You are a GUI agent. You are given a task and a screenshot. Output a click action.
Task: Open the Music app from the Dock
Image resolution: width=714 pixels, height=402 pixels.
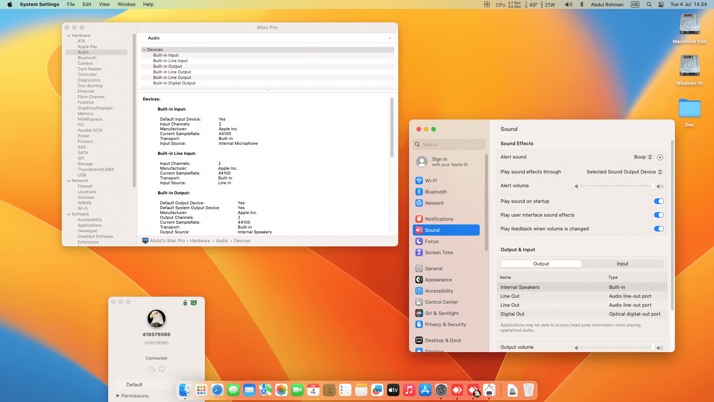(x=409, y=390)
